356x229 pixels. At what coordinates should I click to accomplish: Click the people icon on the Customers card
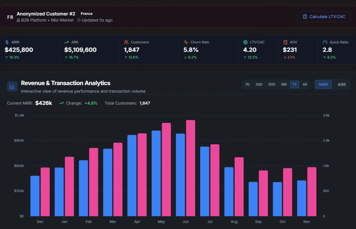pyautogui.click(x=127, y=42)
